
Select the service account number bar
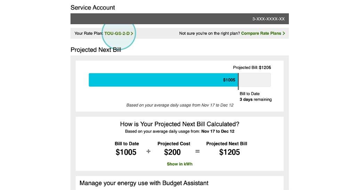(180, 19)
